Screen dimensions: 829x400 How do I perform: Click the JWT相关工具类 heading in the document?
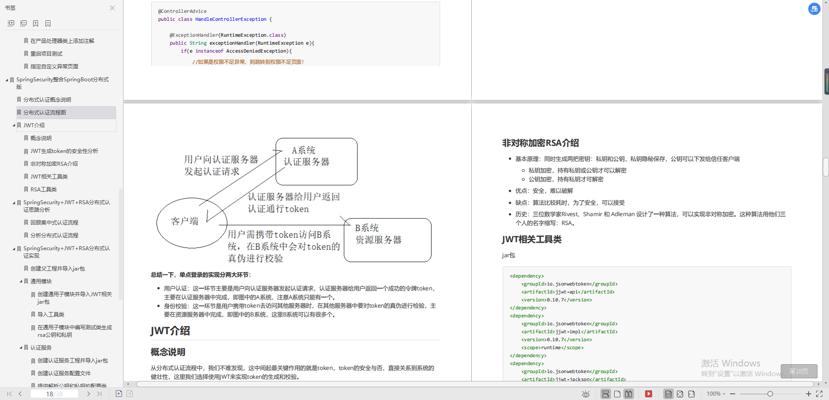pyautogui.click(x=532, y=239)
